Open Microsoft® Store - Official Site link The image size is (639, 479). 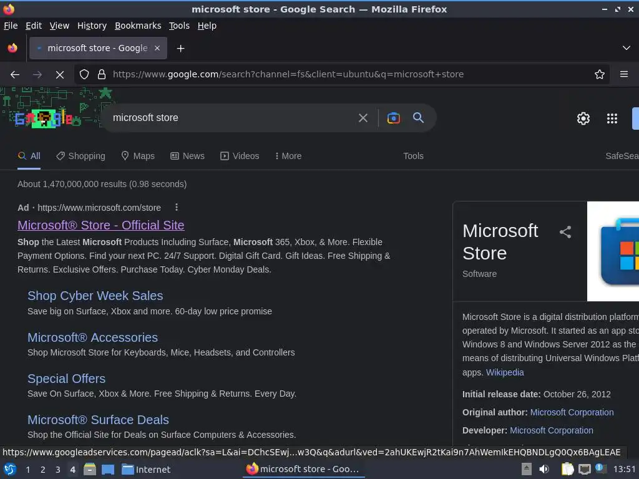101,225
